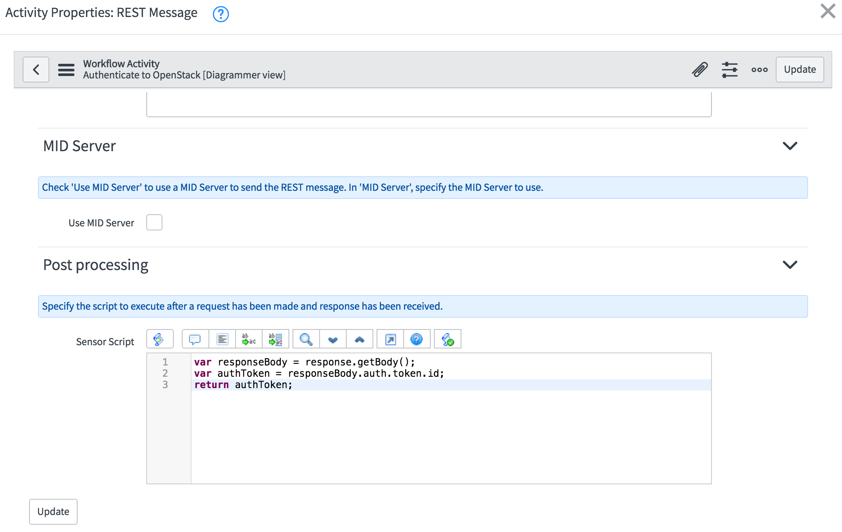The height and width of the screenshot is (532, 842).
Task: Open the Workflow Activity hamburger context menu
Action: [66, 70]
